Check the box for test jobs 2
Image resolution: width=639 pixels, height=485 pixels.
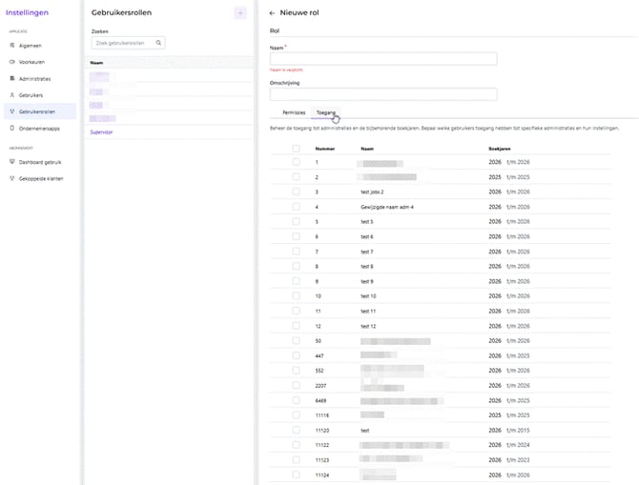[x=297, y=192]
